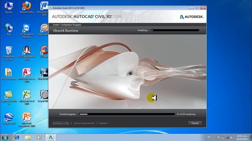The height and width of the screenshot is (141, 252).
Task: Minimize the Autodesk installer window
Action: pos(191,8)
